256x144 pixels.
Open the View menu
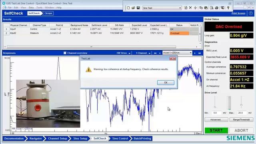23,8
